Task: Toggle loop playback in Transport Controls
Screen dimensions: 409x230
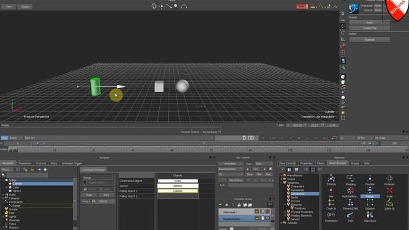Action: coord(334,138)
